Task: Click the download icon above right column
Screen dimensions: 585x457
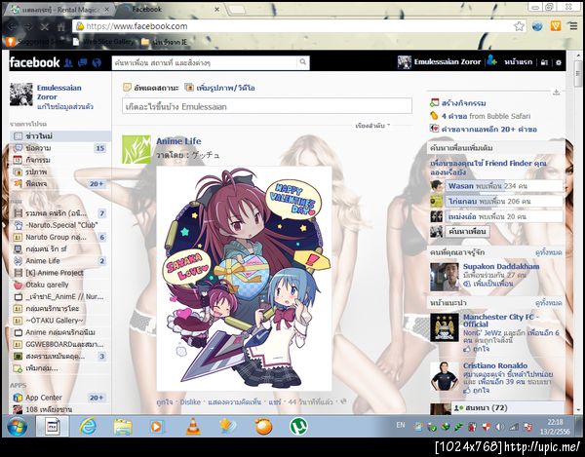Action: point(557,92)
